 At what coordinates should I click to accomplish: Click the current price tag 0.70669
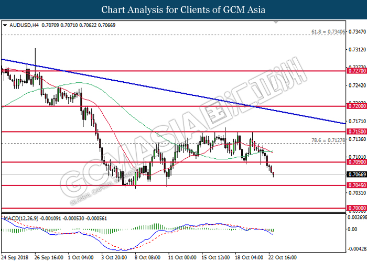[357, 174]
